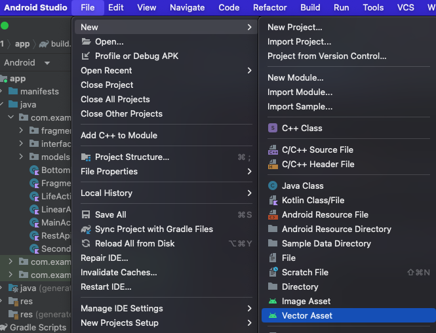Expand the fragments package in tree
436x333 pixels.
21,130
